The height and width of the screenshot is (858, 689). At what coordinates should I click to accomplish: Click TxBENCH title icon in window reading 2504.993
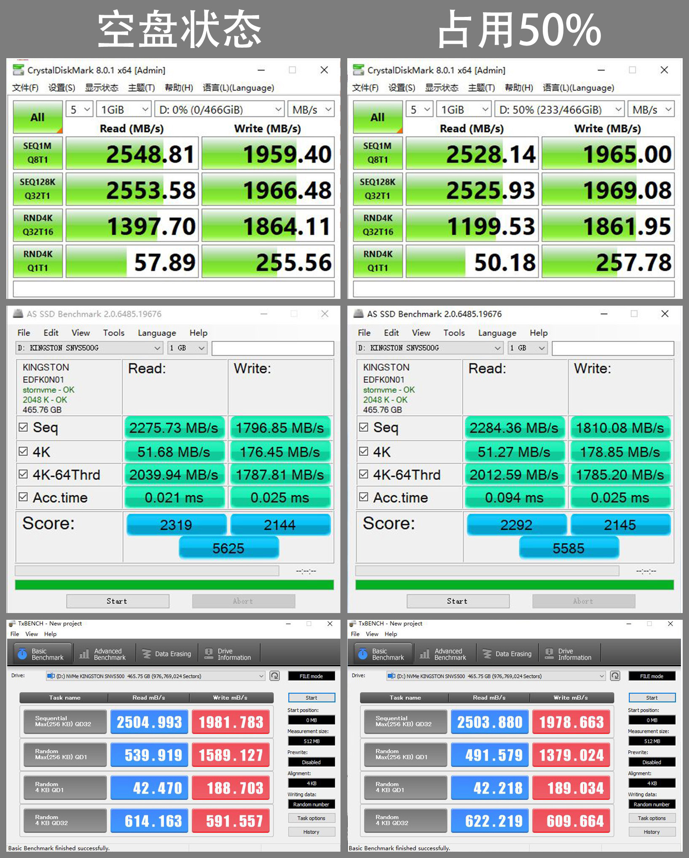pos(12,624)
